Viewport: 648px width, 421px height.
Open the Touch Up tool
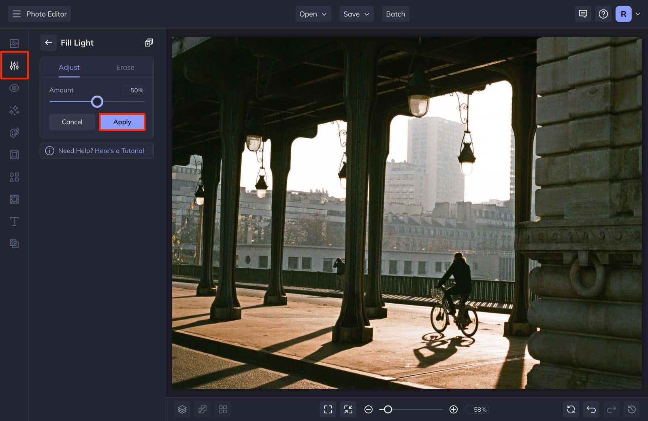tap(14, 88)
